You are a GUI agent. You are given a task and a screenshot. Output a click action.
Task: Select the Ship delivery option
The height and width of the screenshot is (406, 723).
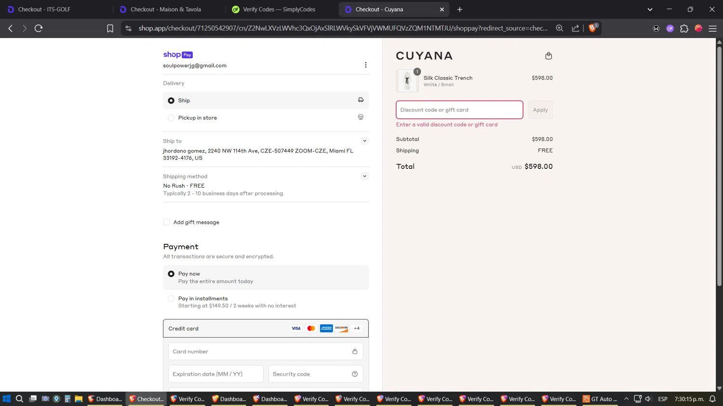point(266,101)
